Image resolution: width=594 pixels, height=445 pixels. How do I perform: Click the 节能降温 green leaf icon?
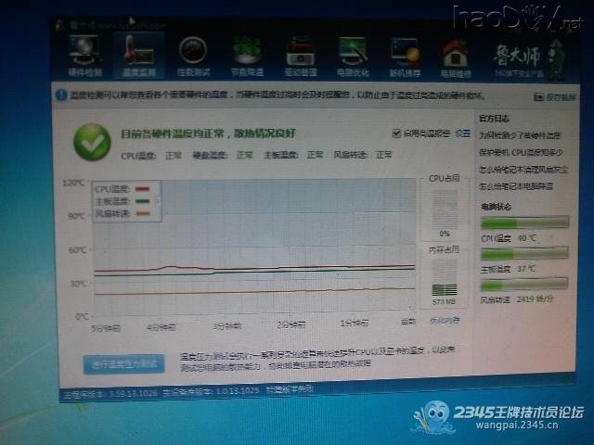(247, 54)
